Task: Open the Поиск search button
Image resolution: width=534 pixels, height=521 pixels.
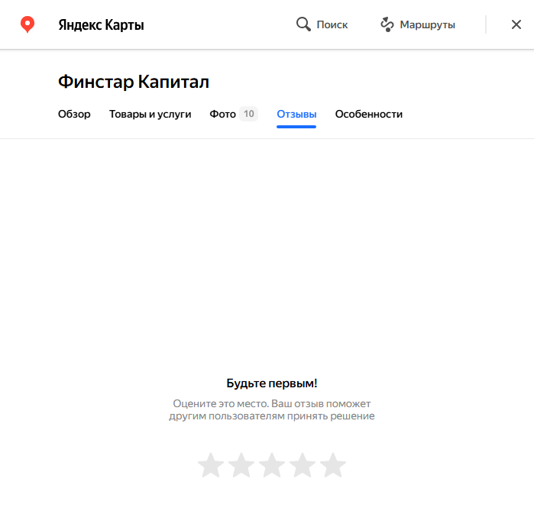Action: [322, 24]
